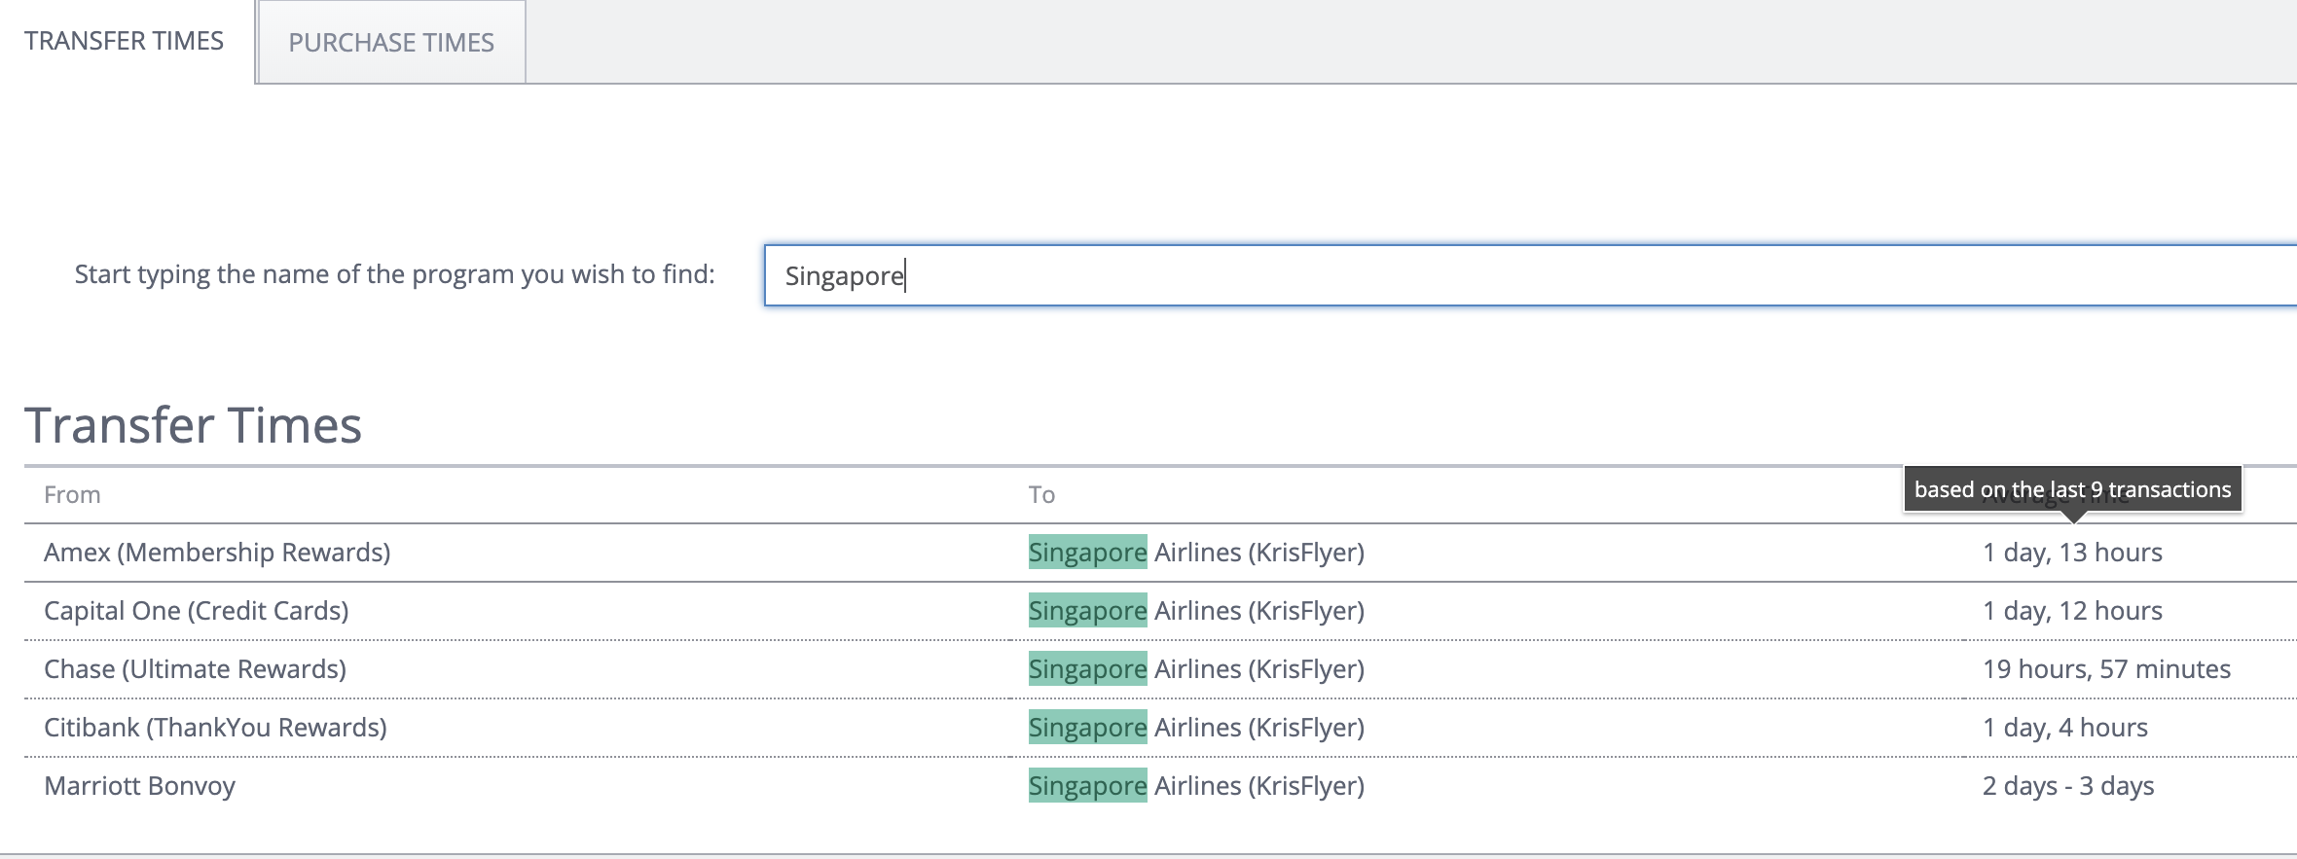The width and height of the screenshot is (2297, 859).
Task: Click the Transfer Times section heading
Action: tap(193, 426)
